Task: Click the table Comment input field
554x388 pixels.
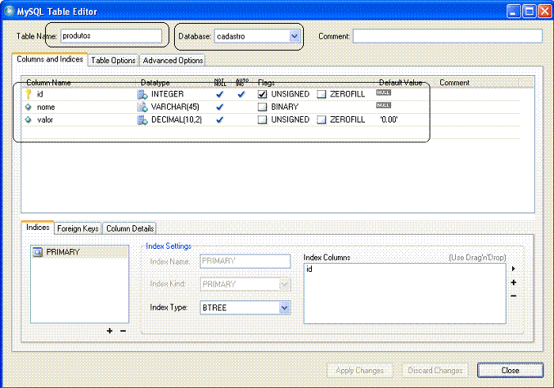Action: pyautogui.click(x=448, y=36)
